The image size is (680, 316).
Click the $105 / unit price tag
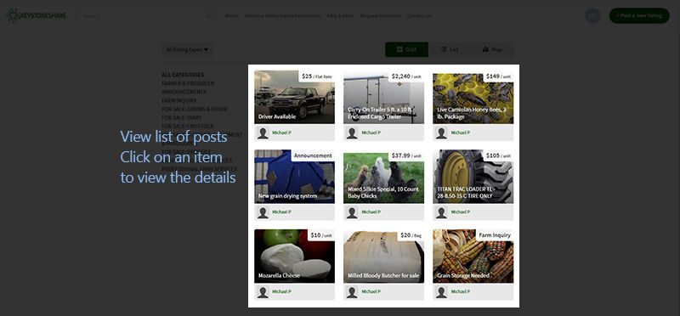[498, 155]
